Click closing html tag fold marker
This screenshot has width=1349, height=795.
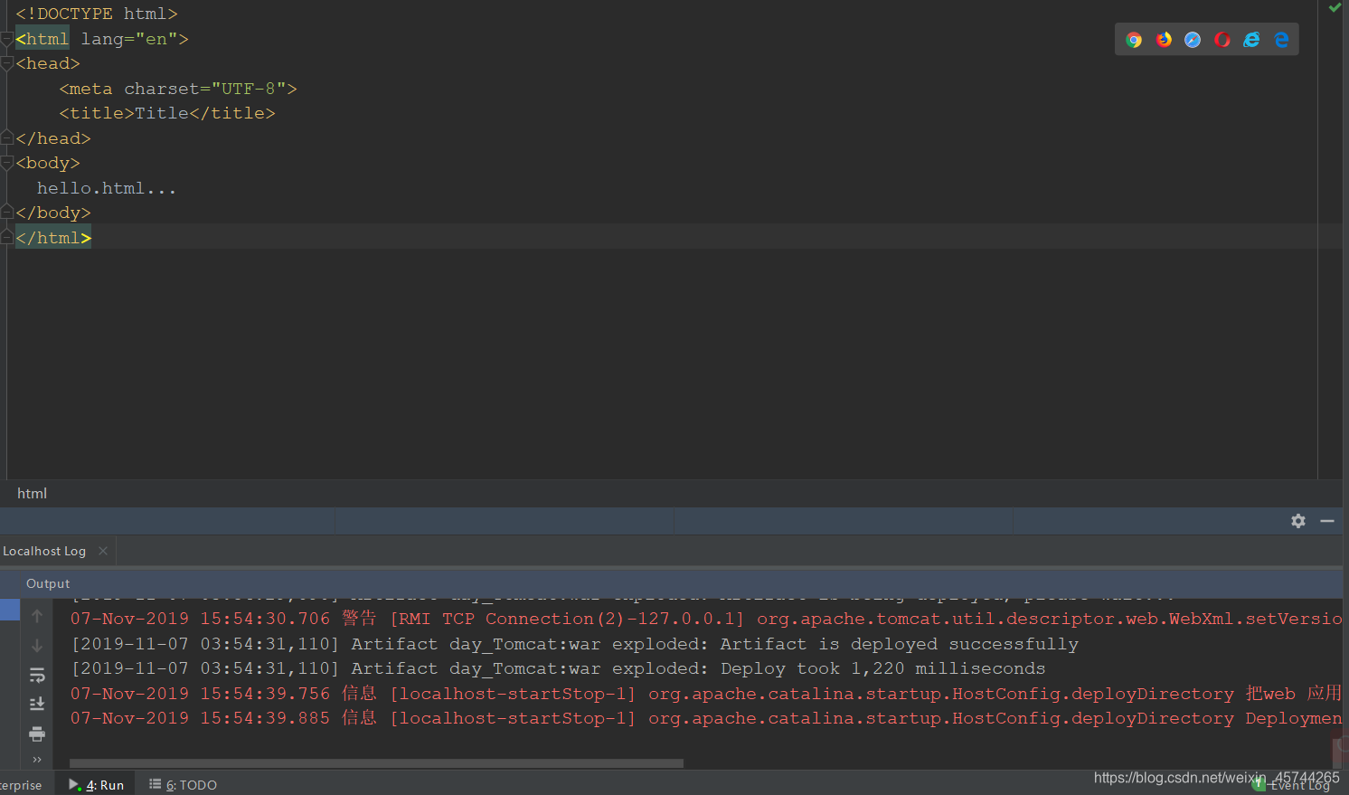tap(6, 238)
